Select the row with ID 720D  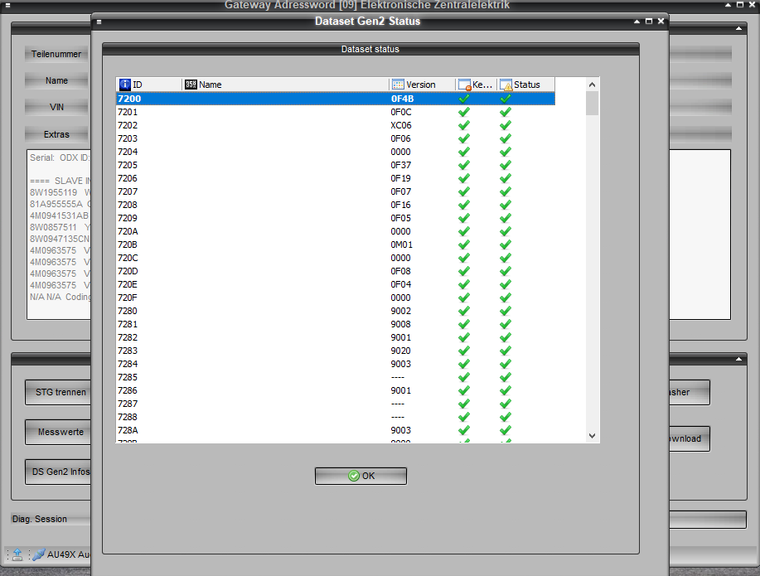[x=336, y=271]
